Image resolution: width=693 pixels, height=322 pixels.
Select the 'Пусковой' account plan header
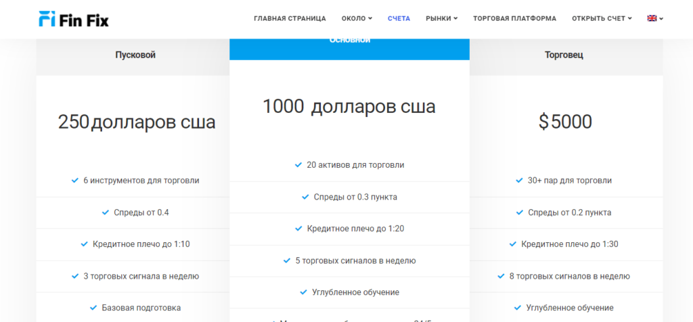coord(135,55)
